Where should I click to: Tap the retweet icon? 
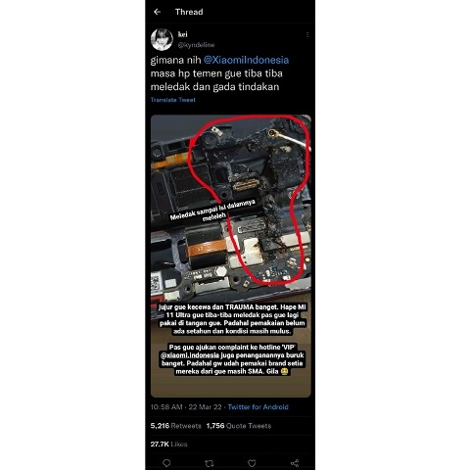tap(210, 463)
